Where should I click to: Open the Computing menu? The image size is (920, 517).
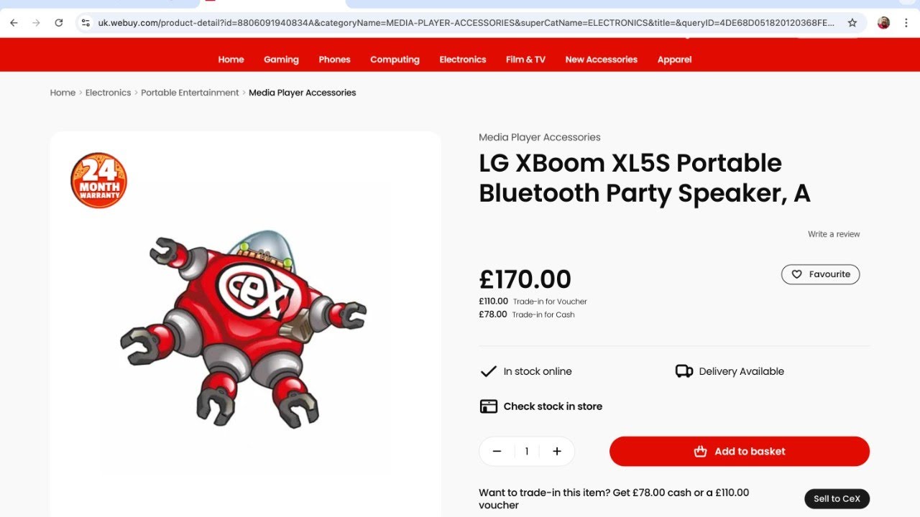[x=395, y=60]
